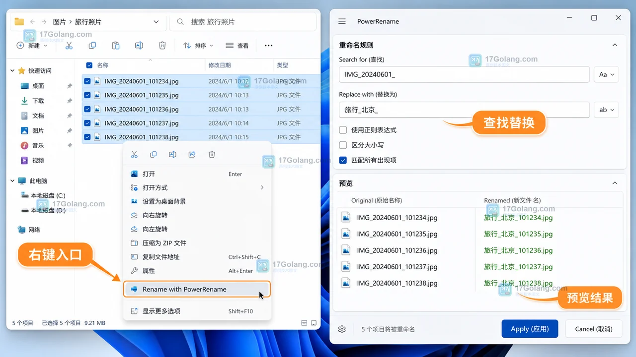
Task: Click the Apply (应用) button
Action: 530,329
